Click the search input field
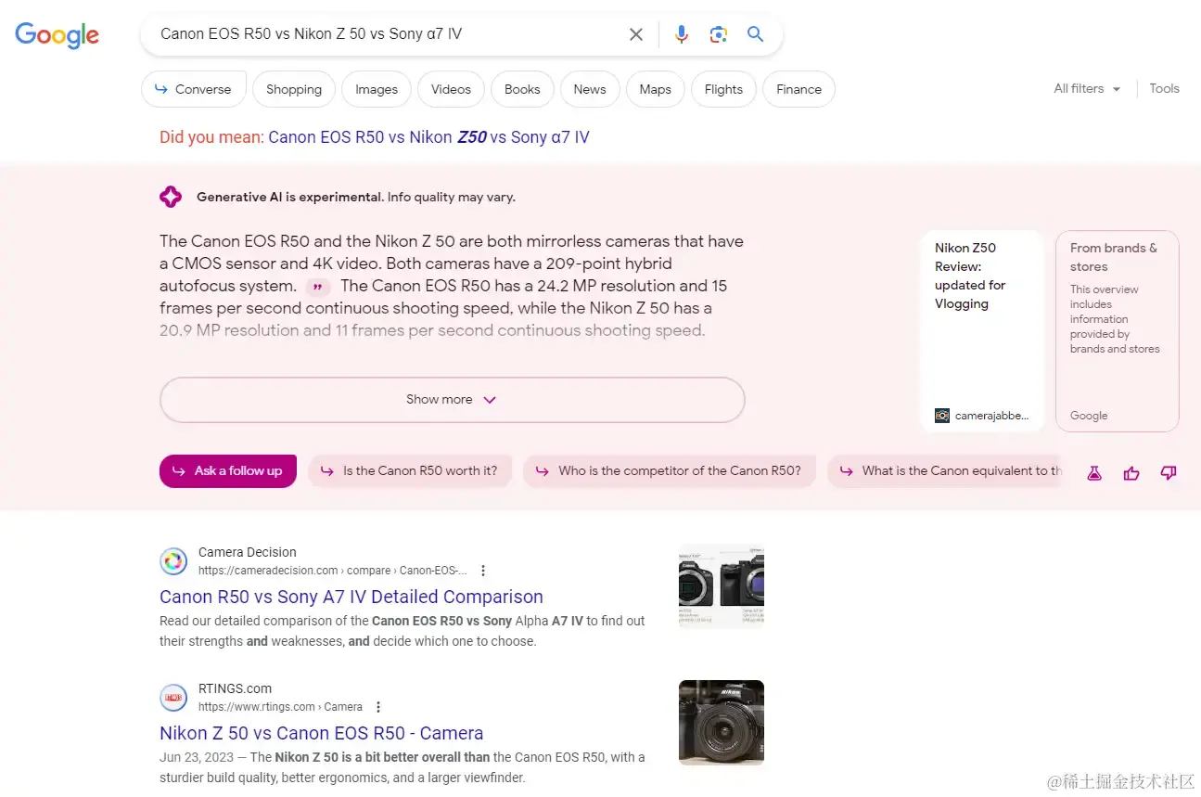The image size is (1201, 797). tap(390, 34)
